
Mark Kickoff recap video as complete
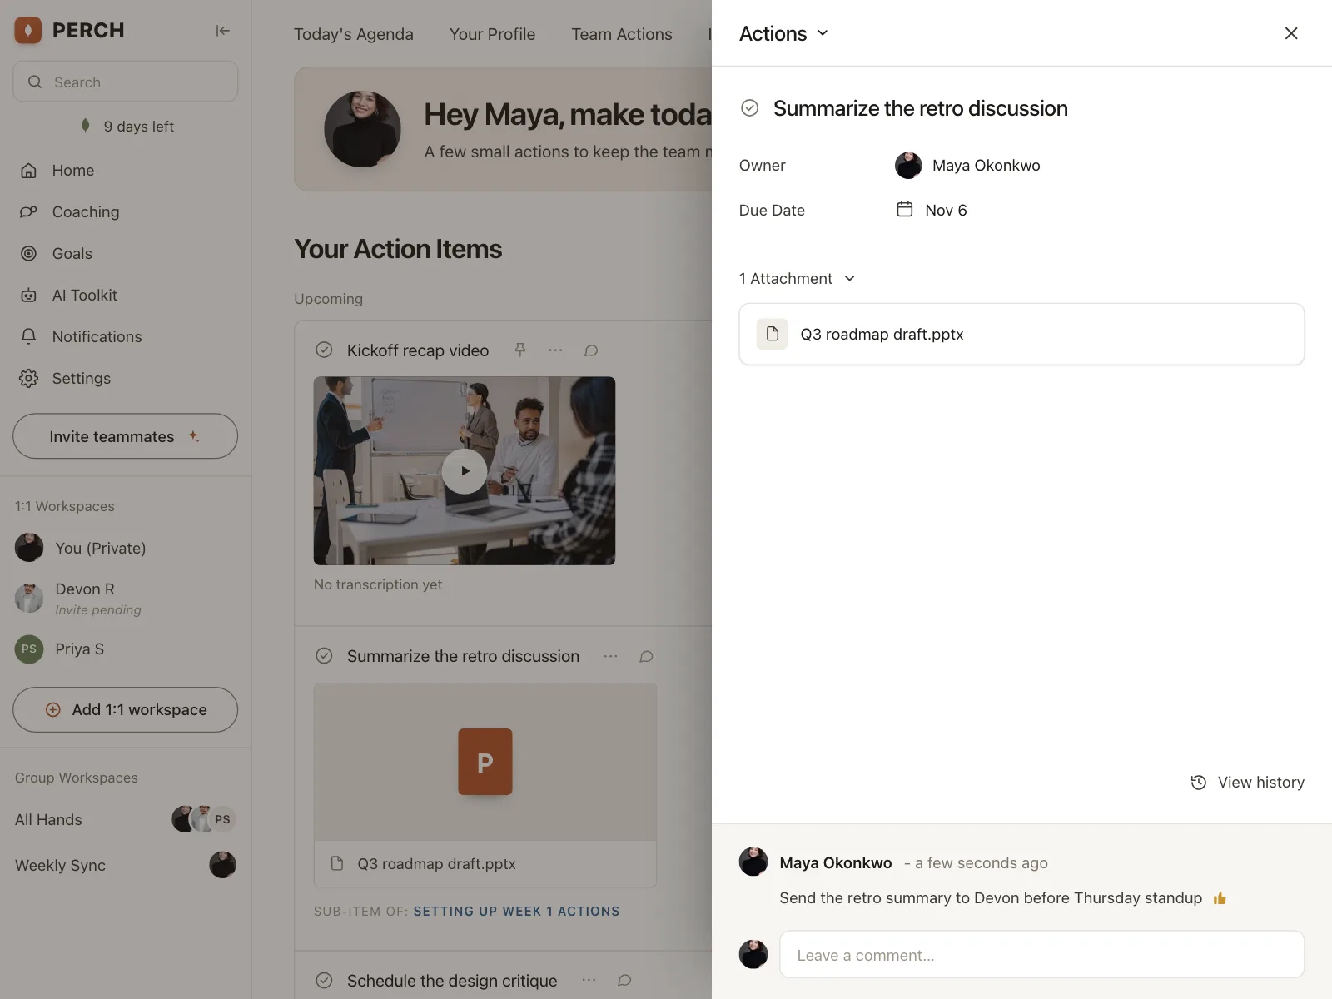tap(324, 350)
